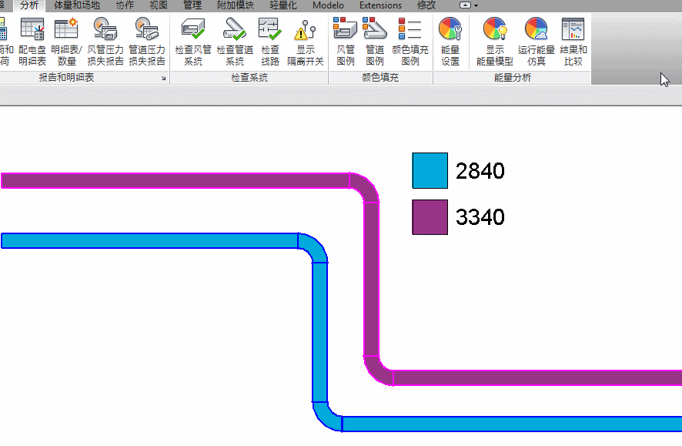This screenshot has height=446, width=682.
Task: Click the 能量分析 panel title
Action: (x=513, y=78)
